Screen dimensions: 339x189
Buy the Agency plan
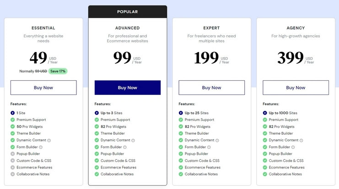tap(296, 88)
